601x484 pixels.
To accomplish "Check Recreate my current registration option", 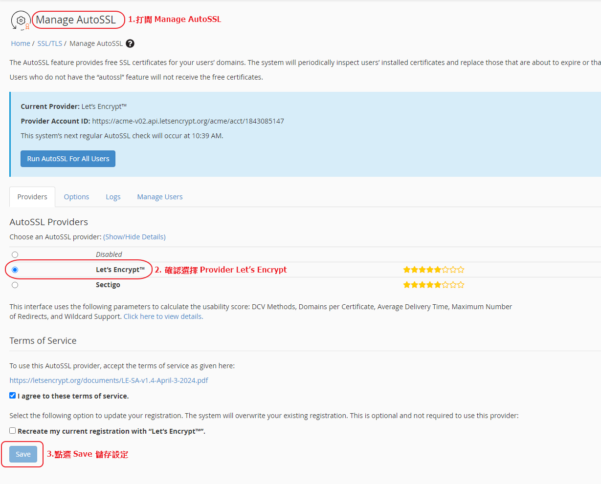I will pos(13,431).
